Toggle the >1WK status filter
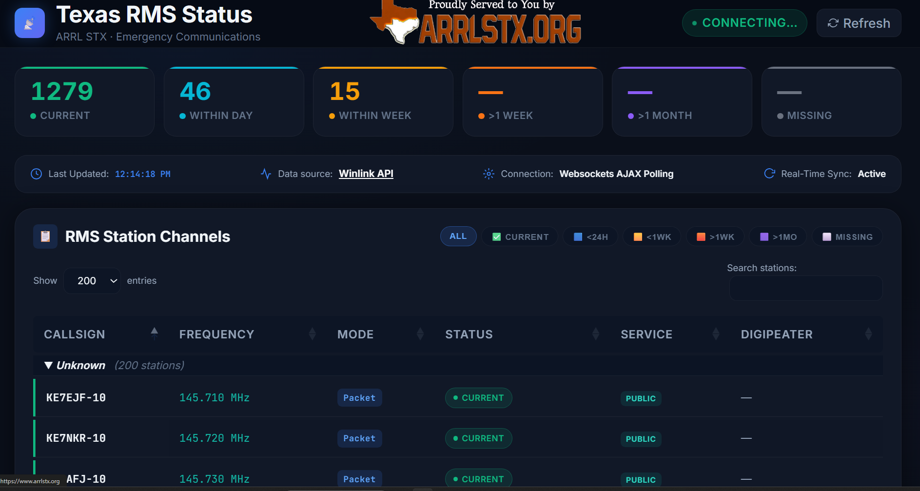The width and height of the screenshot is (920, 491). [x=715, y=237]
